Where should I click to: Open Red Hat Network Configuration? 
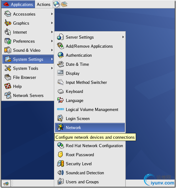pyautogui.click(x=90, y=146)
